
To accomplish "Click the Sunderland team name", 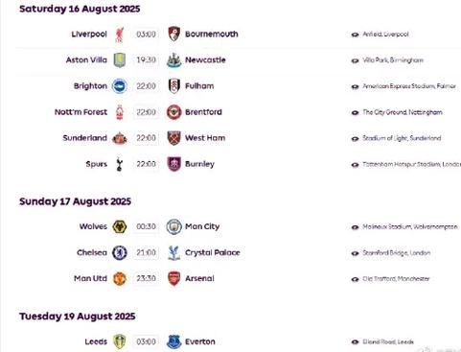I will point(85,138).
